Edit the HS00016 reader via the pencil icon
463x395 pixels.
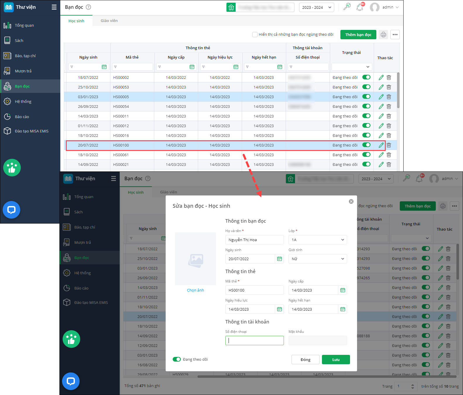[381, 135]
